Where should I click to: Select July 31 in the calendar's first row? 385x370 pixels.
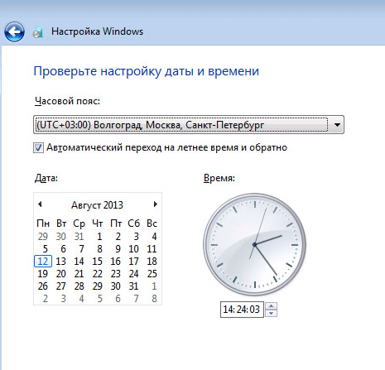(x=79, y=237)
